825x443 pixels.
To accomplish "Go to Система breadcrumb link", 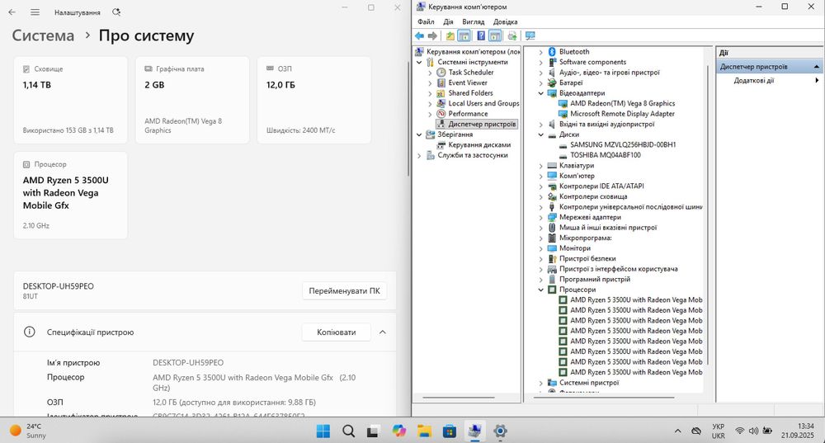I will [x=43, y=35].
